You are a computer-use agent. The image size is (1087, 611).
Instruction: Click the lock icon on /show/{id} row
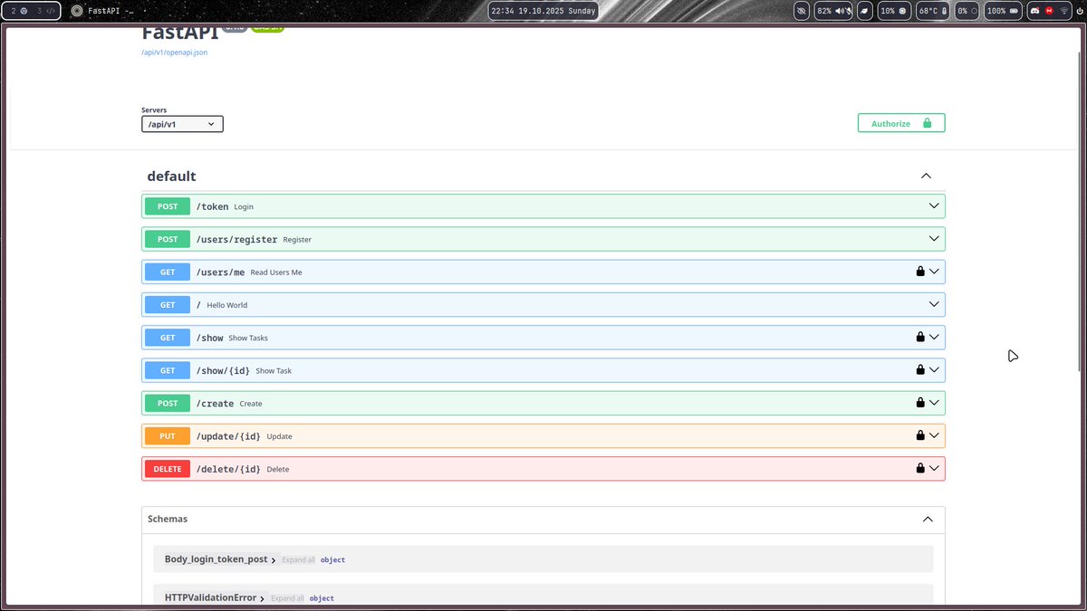(x=920, y=369)
